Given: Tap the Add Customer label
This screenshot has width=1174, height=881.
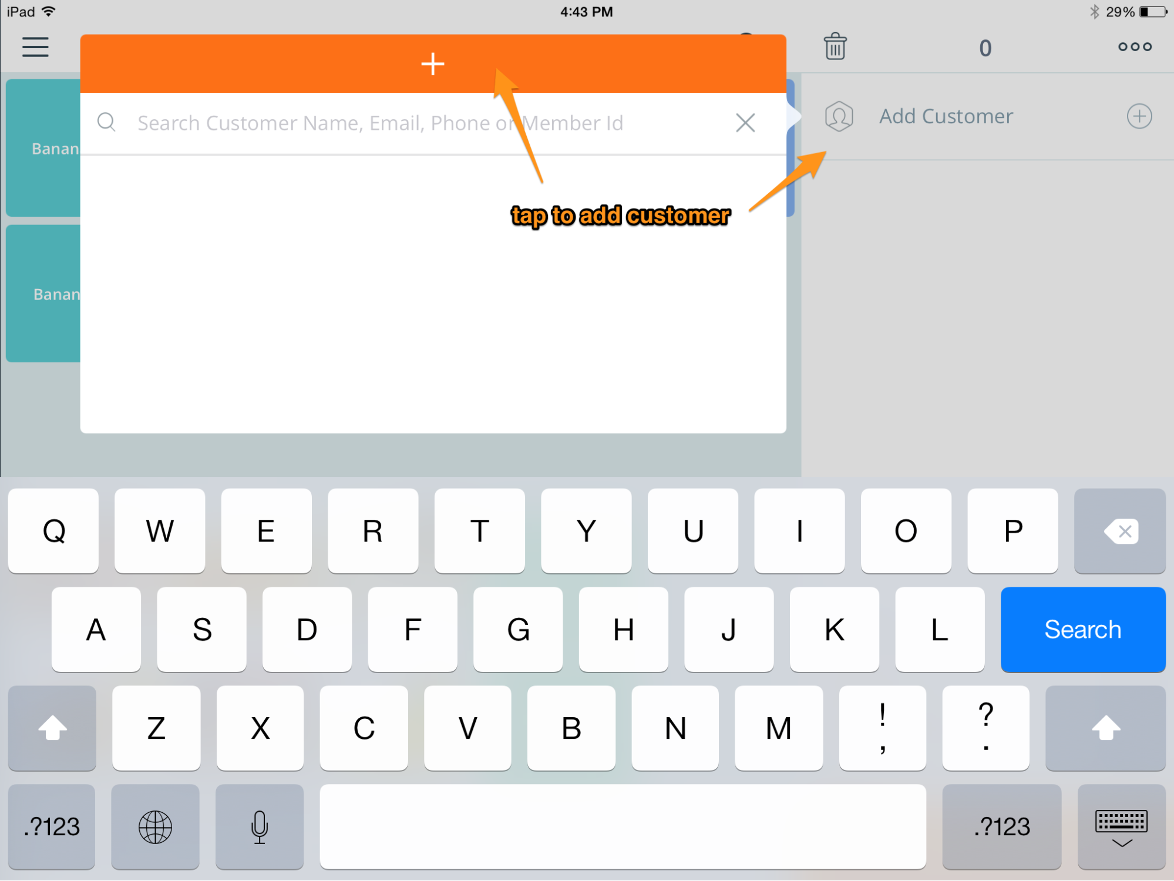Looking at the screenshot, I should click(x=946, y=116).
